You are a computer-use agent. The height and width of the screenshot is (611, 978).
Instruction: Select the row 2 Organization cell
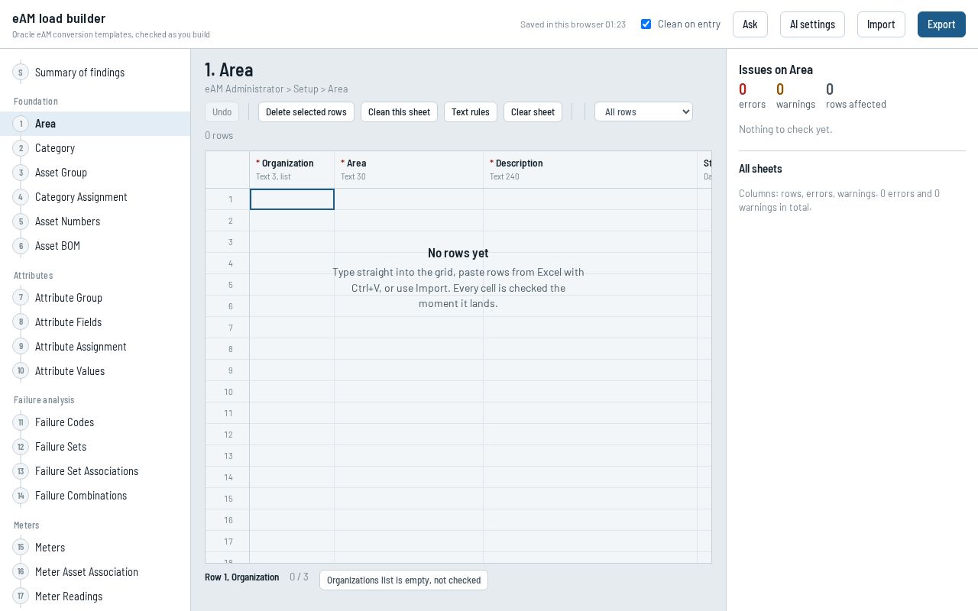(292, 221)
